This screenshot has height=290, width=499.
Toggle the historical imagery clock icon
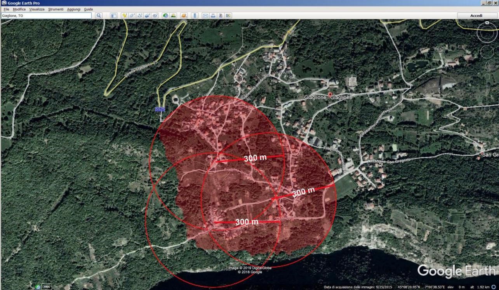pyautogui.click(x=166, y=15)
